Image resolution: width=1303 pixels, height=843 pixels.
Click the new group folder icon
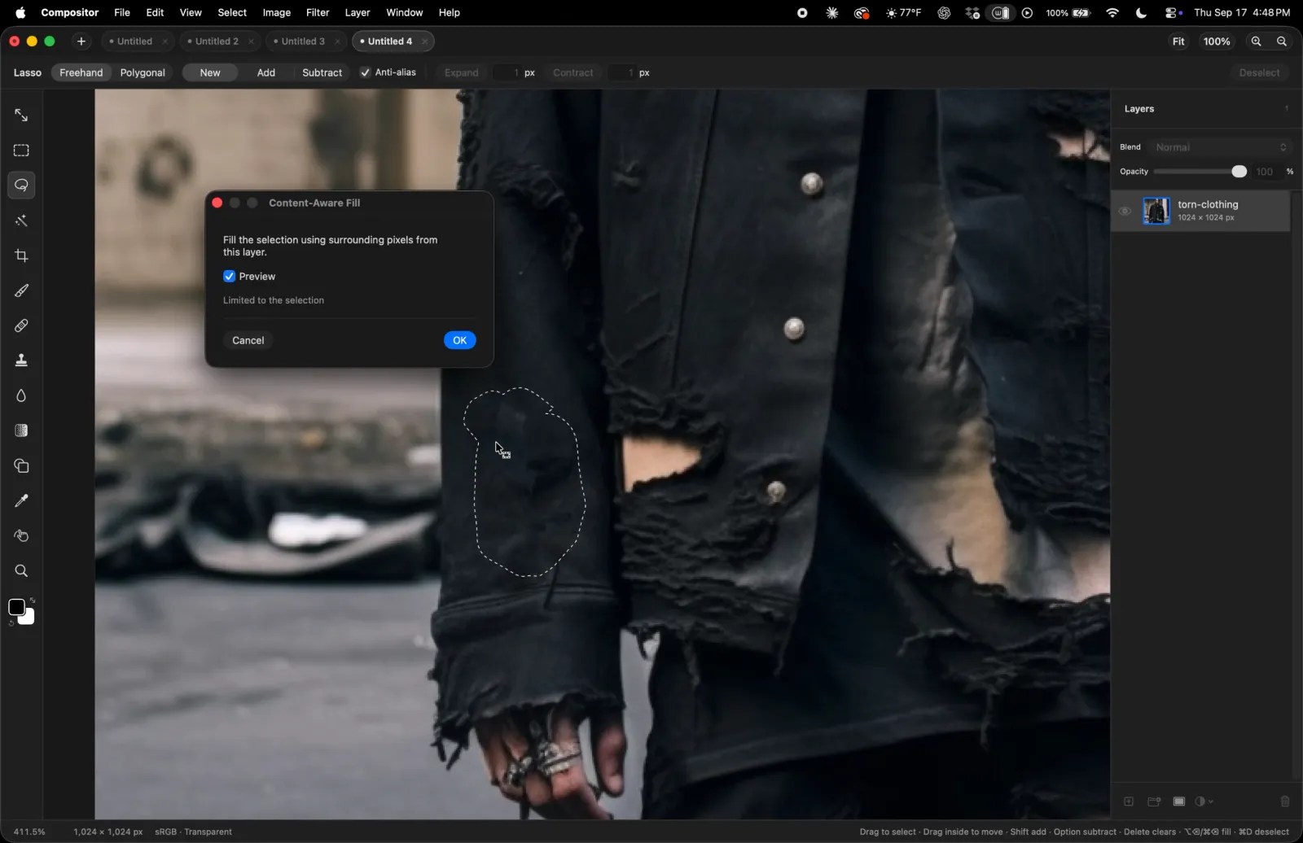point(1154,802)
